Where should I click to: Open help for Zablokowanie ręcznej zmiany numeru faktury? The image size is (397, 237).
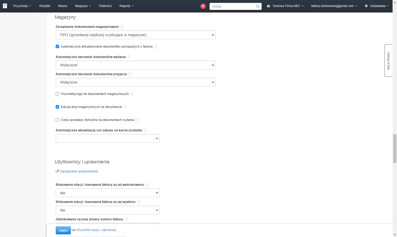point(126,219)
